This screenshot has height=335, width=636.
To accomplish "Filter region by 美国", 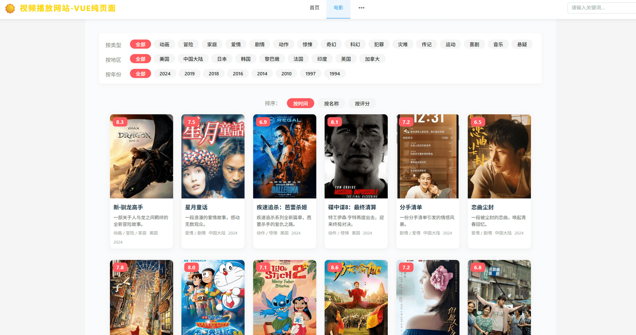I will (x=165, y=59).
